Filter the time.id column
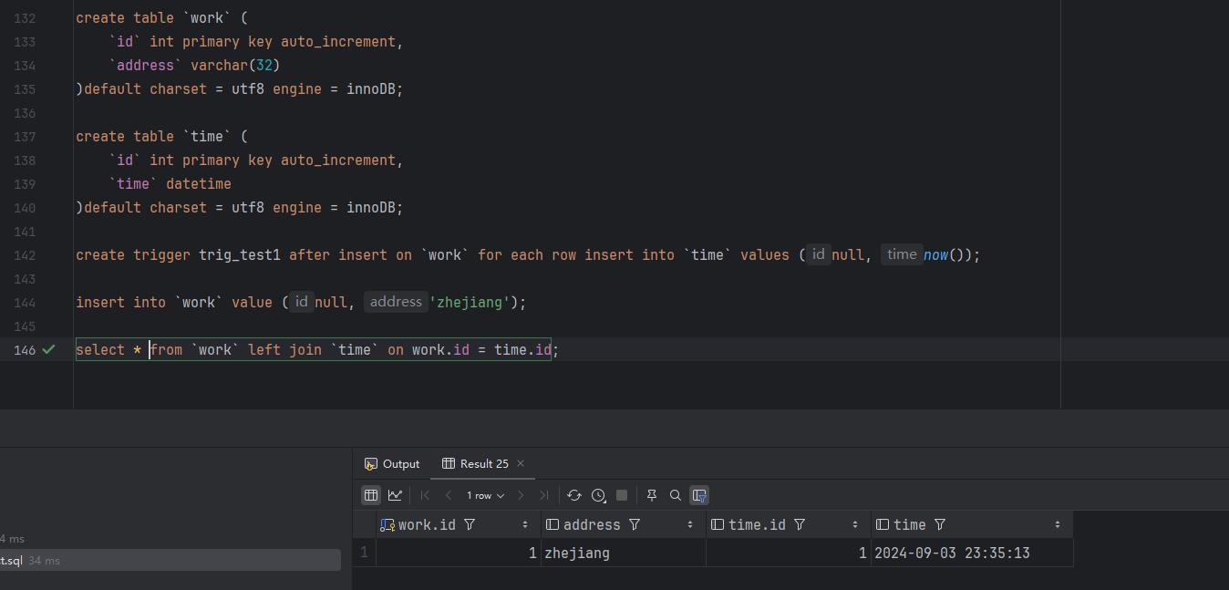The height and width of the screenshot is (590, 1229). 800,524
